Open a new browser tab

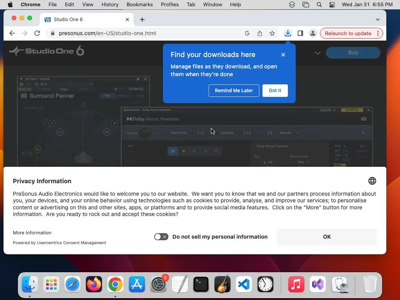(142, 20)
